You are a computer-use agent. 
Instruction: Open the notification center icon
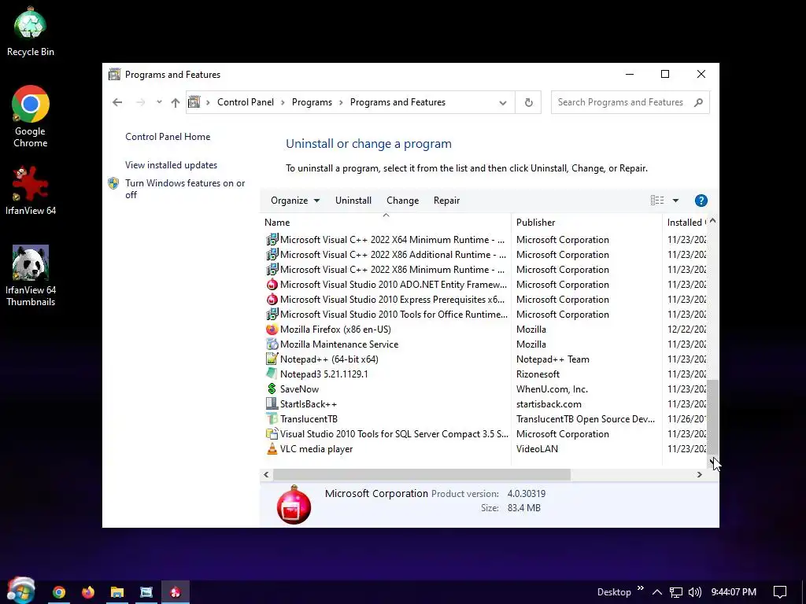pyautogui.click(x=780, y=592)
